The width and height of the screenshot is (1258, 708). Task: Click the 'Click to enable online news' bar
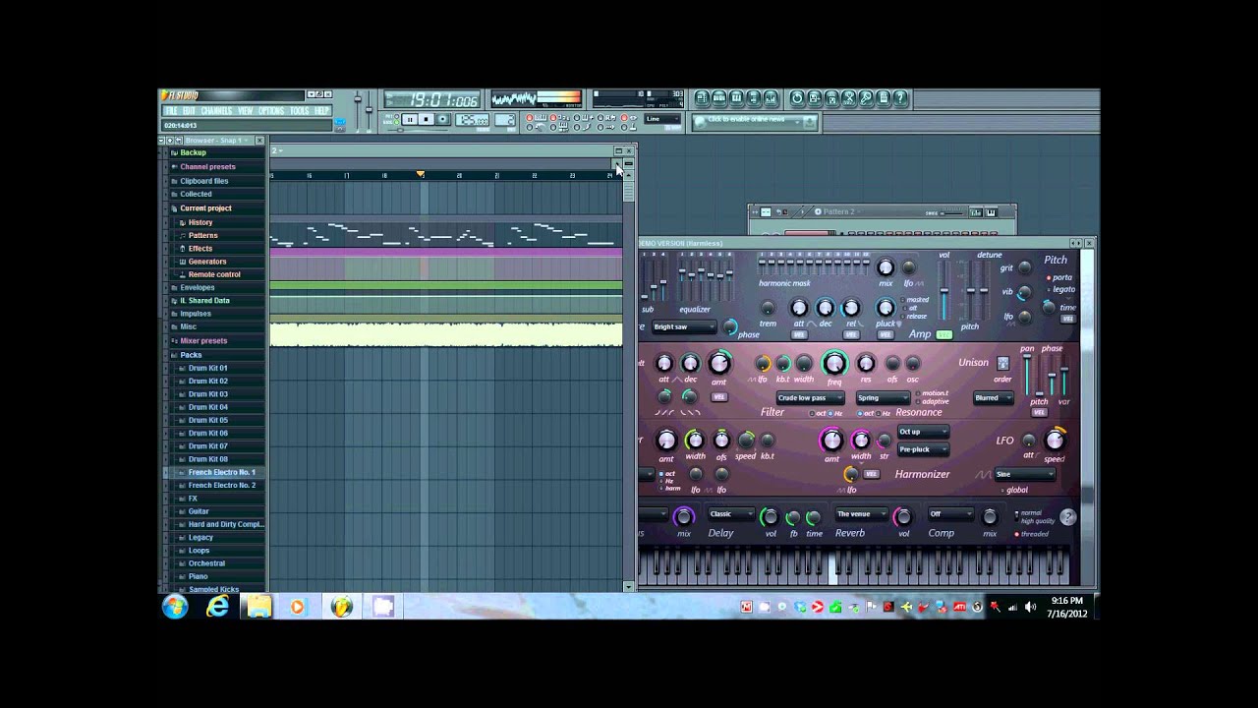[x=755, y=121]
